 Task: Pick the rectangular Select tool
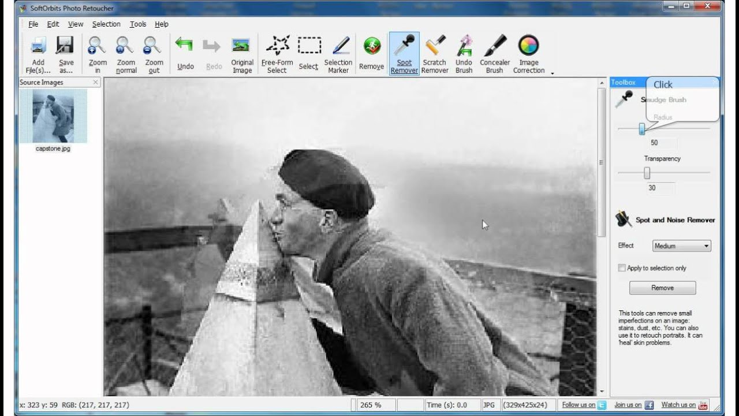(309, 54)
